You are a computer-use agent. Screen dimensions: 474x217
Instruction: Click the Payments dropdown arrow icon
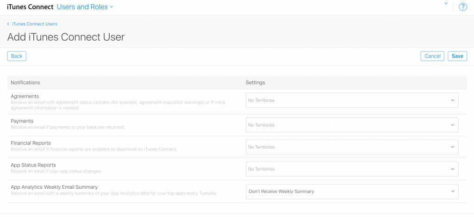tap(452, 125)
